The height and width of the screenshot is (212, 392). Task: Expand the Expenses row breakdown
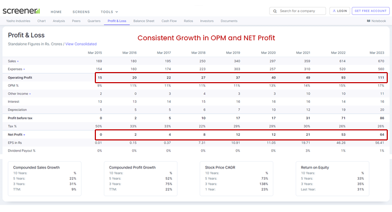24,69
